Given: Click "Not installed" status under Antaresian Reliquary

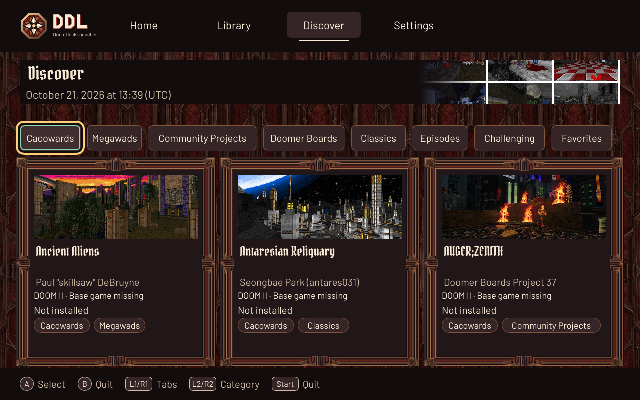Looking at the screenshot, I should pyautogui.click(x=265, y=310).
